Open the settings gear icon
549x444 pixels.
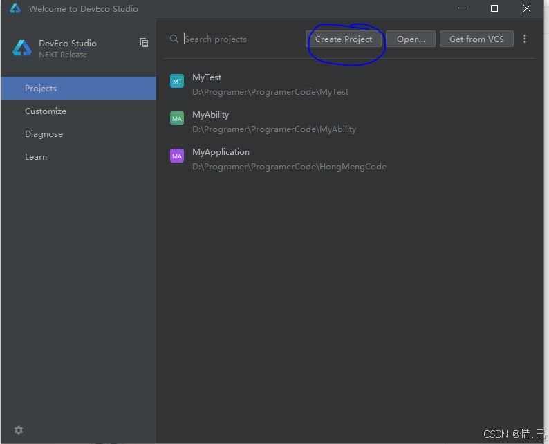[19, 430]
